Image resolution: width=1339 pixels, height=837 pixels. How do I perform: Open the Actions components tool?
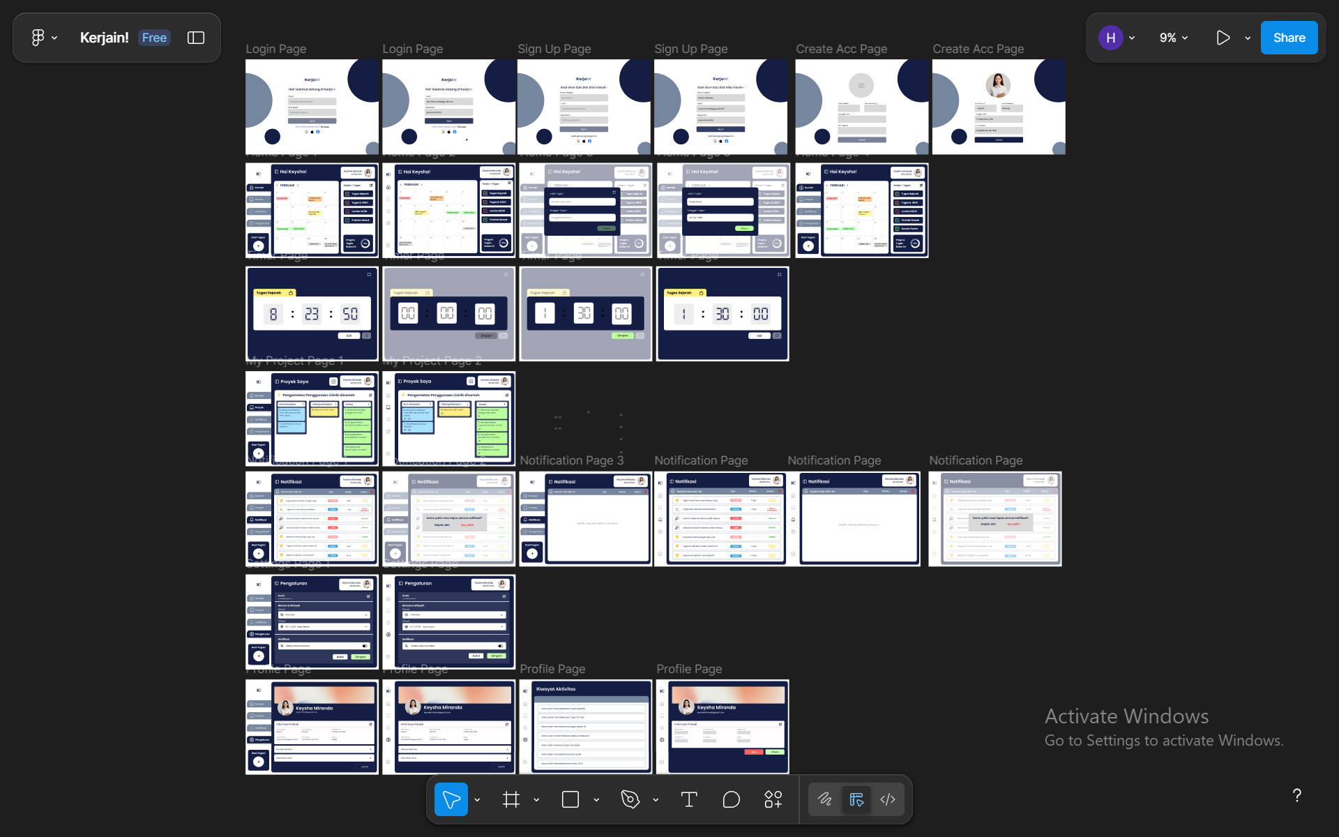pos(773,799)
